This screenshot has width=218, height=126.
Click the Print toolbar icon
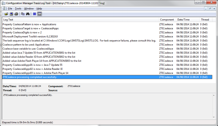16,14
